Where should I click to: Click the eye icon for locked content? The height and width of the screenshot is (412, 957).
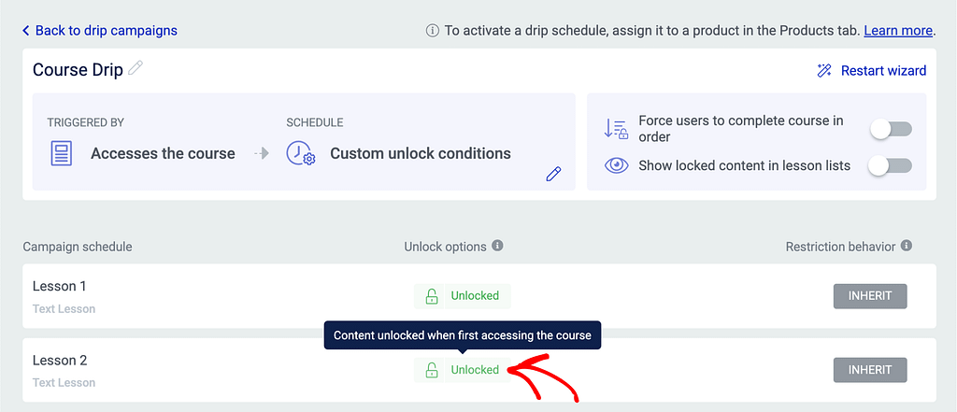(616, 166)
